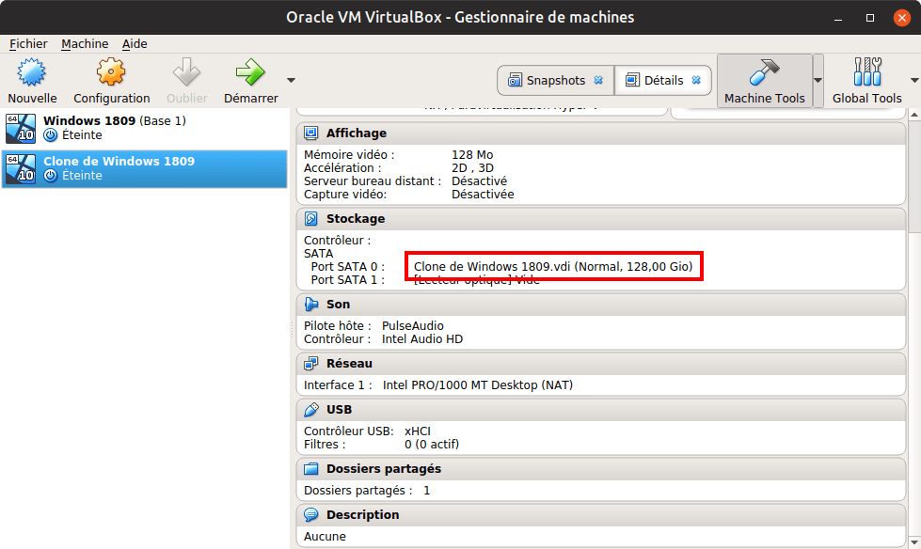Click the Dossiers partagés folder icon

click(310, 469)
